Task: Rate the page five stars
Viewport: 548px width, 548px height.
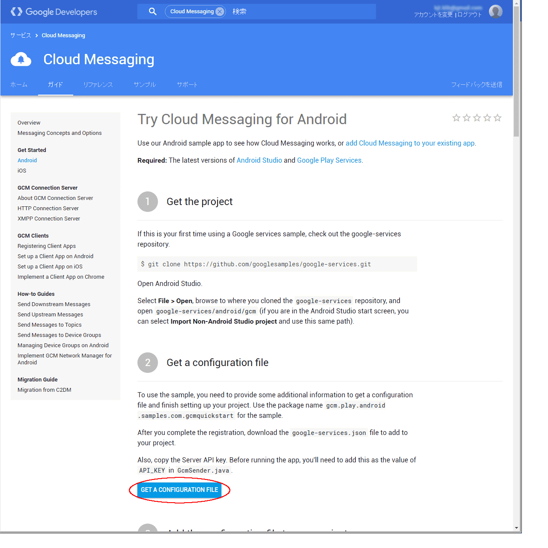Action: 497,118
